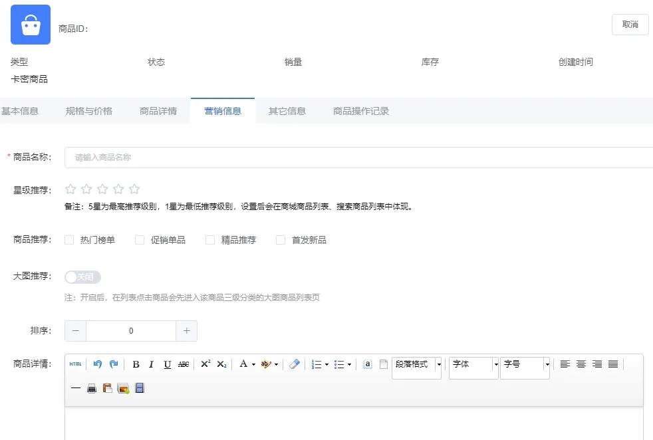Check the 热门榜单 checkbox
Image resolution: width=653 pixels, height=440 pixels.
click(68, 239)
